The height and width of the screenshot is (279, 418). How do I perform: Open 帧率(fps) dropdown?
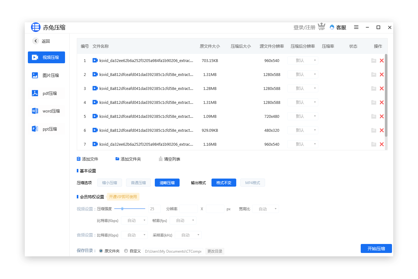pyautogui.click(x=183, y=221)
